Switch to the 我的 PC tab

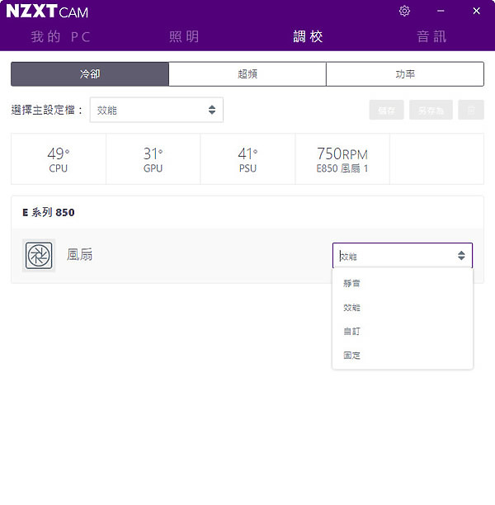click(60, 36)
